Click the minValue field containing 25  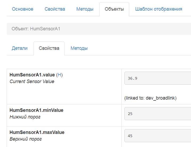[x=158, y=114]
